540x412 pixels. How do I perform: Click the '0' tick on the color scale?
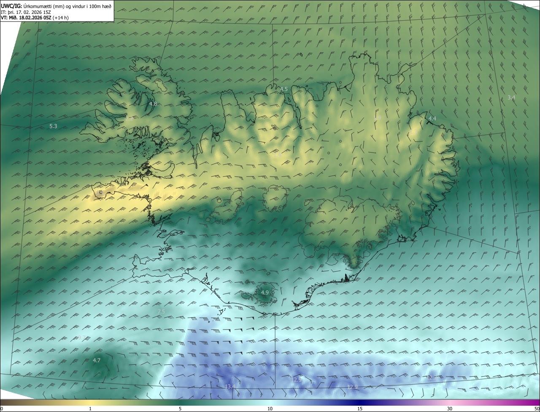pos(2,409)
